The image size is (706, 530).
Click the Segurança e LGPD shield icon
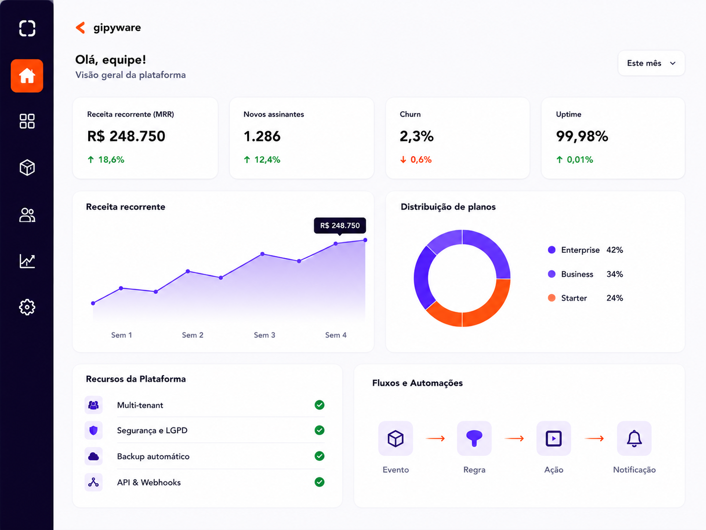click(x=94, y=430)
